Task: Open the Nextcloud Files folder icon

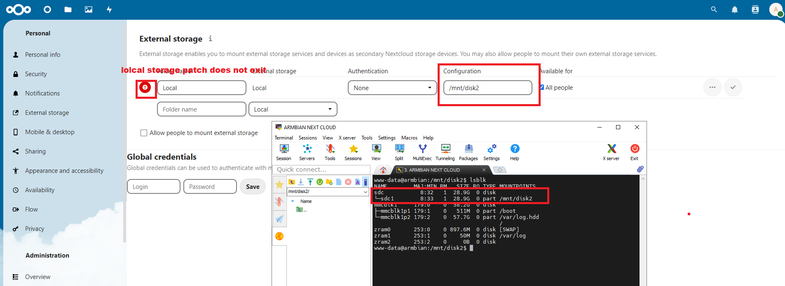Action: point(68,9)
